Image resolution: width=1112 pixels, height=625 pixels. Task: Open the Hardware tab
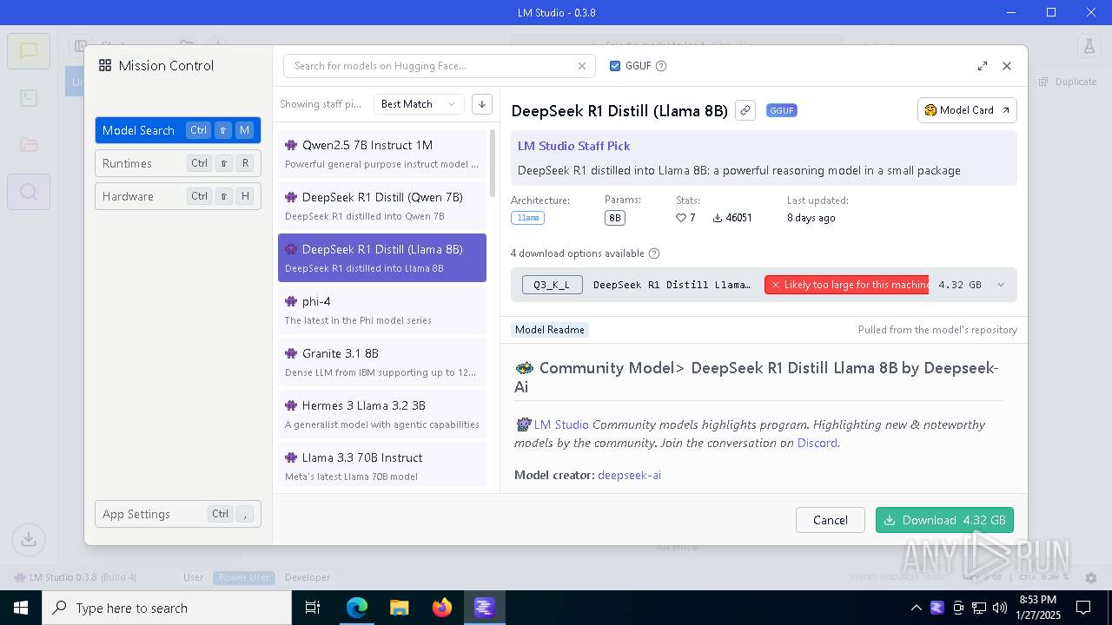(x=178, y=196)
